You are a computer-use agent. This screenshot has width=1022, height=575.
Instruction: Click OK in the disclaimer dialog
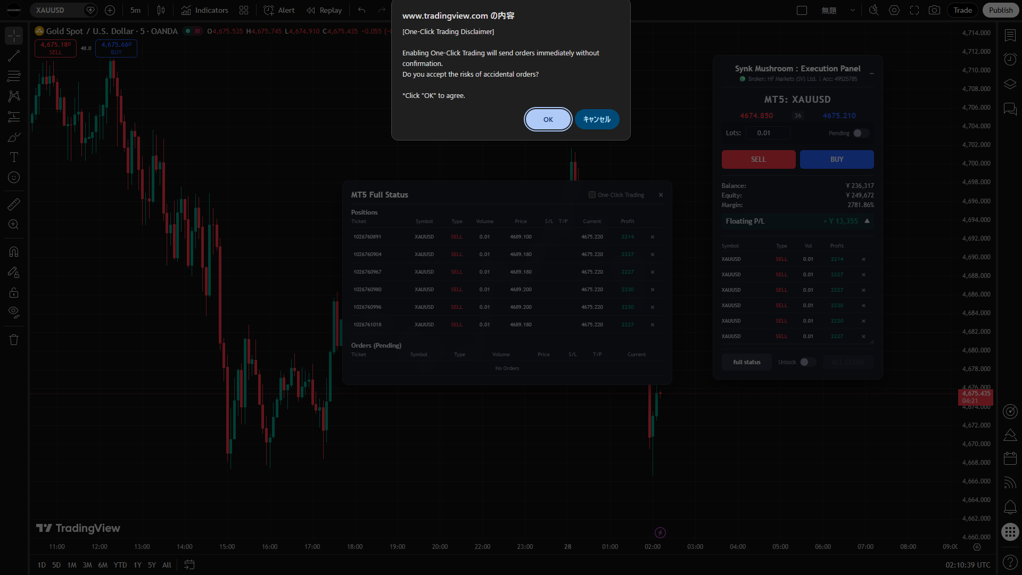(x=548, y=119)
